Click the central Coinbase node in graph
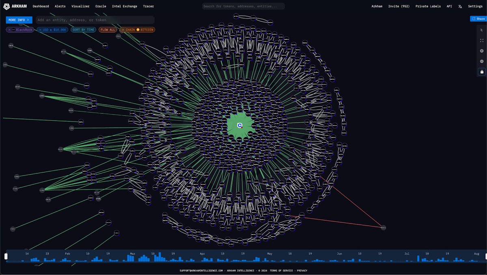This screenshot has width=487, height=275. click(x=240, y=125)
